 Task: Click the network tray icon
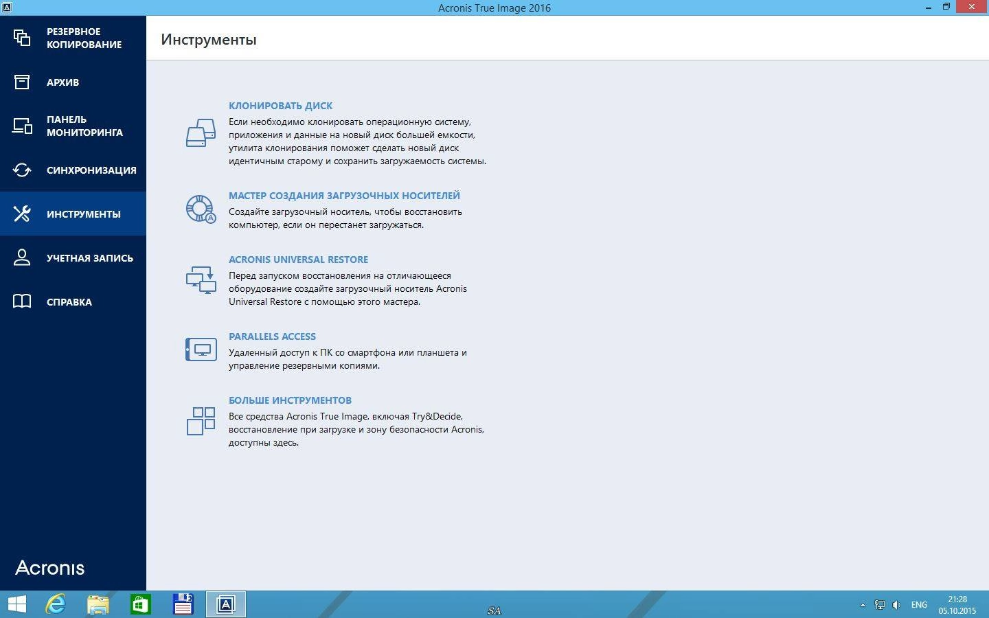point(879,605)
